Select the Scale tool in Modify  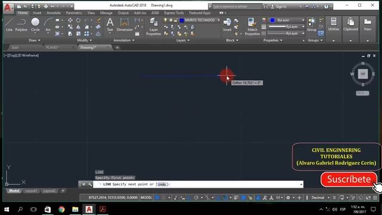[78, 33]
